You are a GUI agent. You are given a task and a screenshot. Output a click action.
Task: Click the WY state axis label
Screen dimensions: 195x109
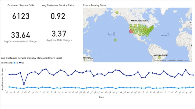(191, 92)
